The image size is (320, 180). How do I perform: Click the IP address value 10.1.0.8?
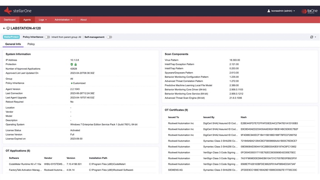pos(74,60)
